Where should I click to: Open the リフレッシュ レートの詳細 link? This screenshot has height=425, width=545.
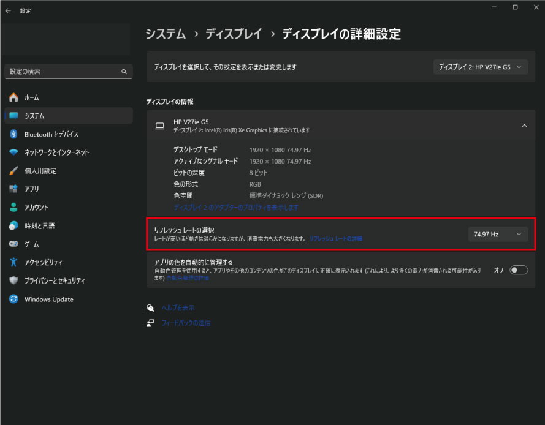click(335, 239)
